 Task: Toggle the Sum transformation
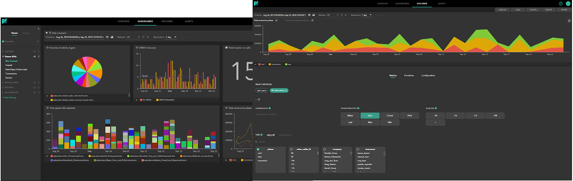pos(370,116)
